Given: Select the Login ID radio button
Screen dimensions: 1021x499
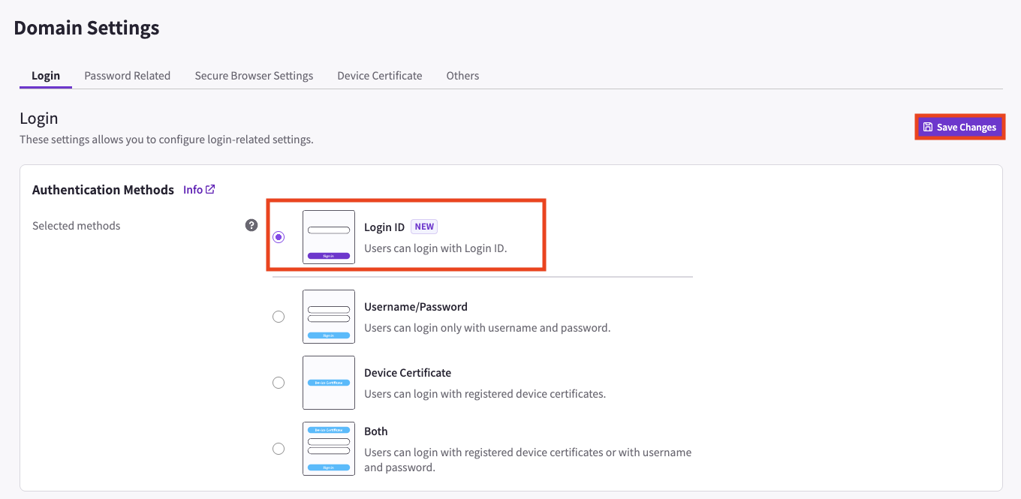Looking at the screenshot, I should 279,237.
